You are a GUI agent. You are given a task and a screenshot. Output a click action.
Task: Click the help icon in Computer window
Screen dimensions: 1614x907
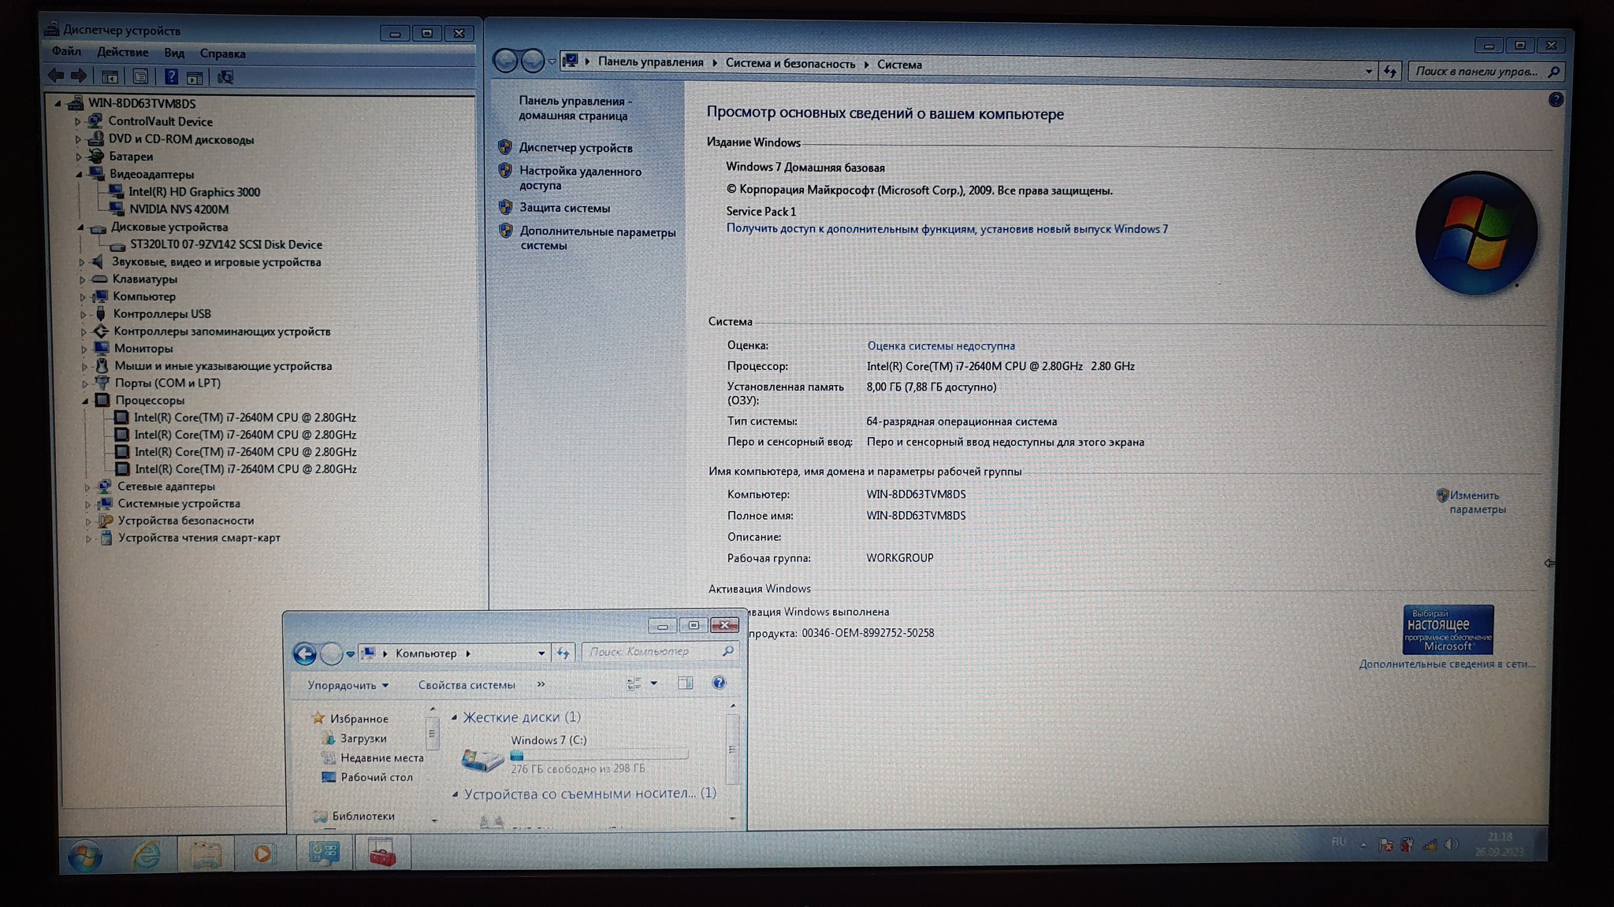[x=719, y=683]
